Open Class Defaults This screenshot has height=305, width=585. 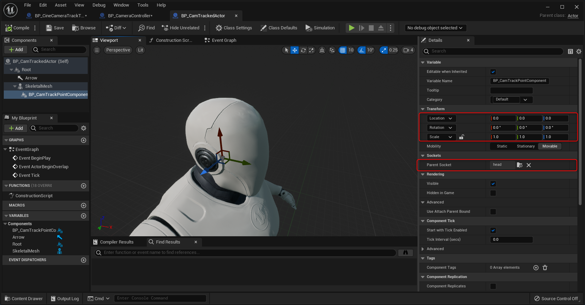pyautogui.click(x=279, y=28)
